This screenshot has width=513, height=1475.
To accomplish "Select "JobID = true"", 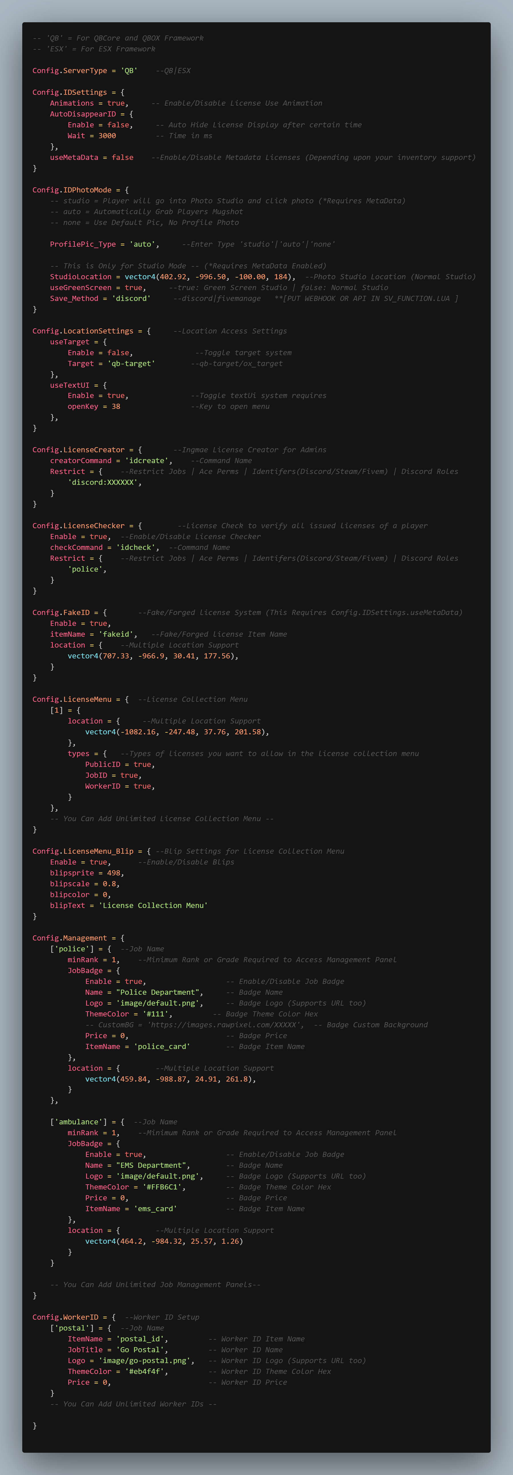I will click(x=112, y=776).
